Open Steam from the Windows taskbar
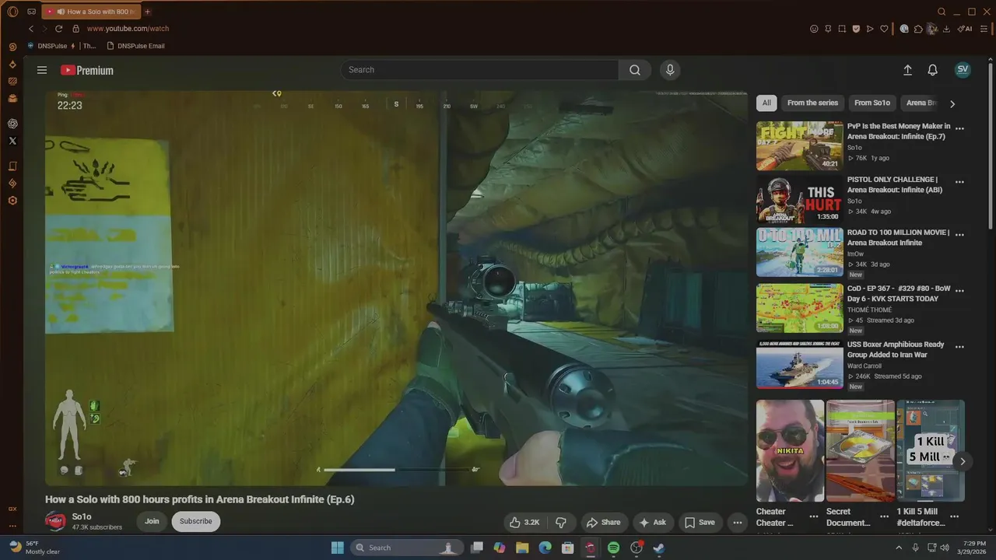996x560 pixels. tap(659, 548)
